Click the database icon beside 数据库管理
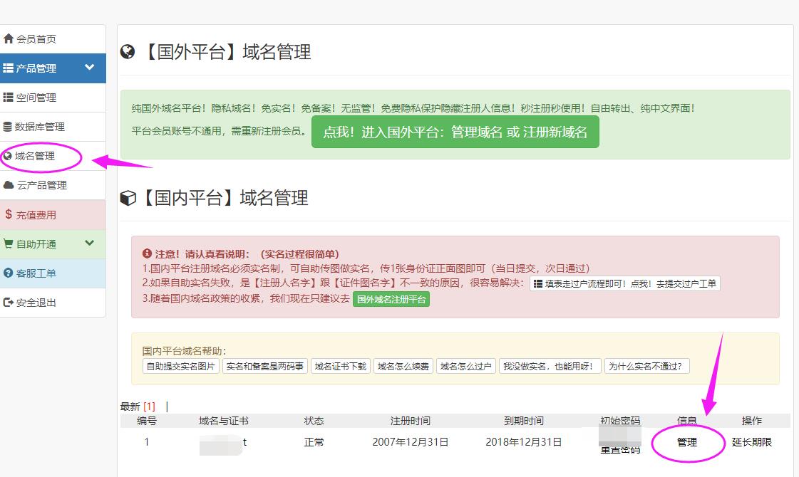Viewport: 799px width, 477px height. (8, 126)
